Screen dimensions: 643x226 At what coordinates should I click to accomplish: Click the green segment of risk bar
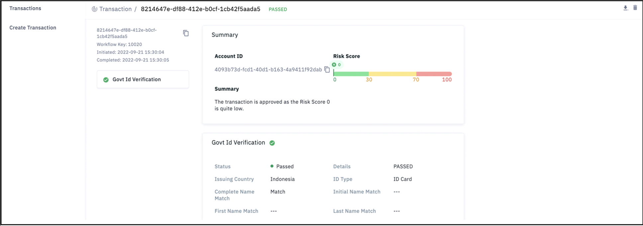(351, 74)
